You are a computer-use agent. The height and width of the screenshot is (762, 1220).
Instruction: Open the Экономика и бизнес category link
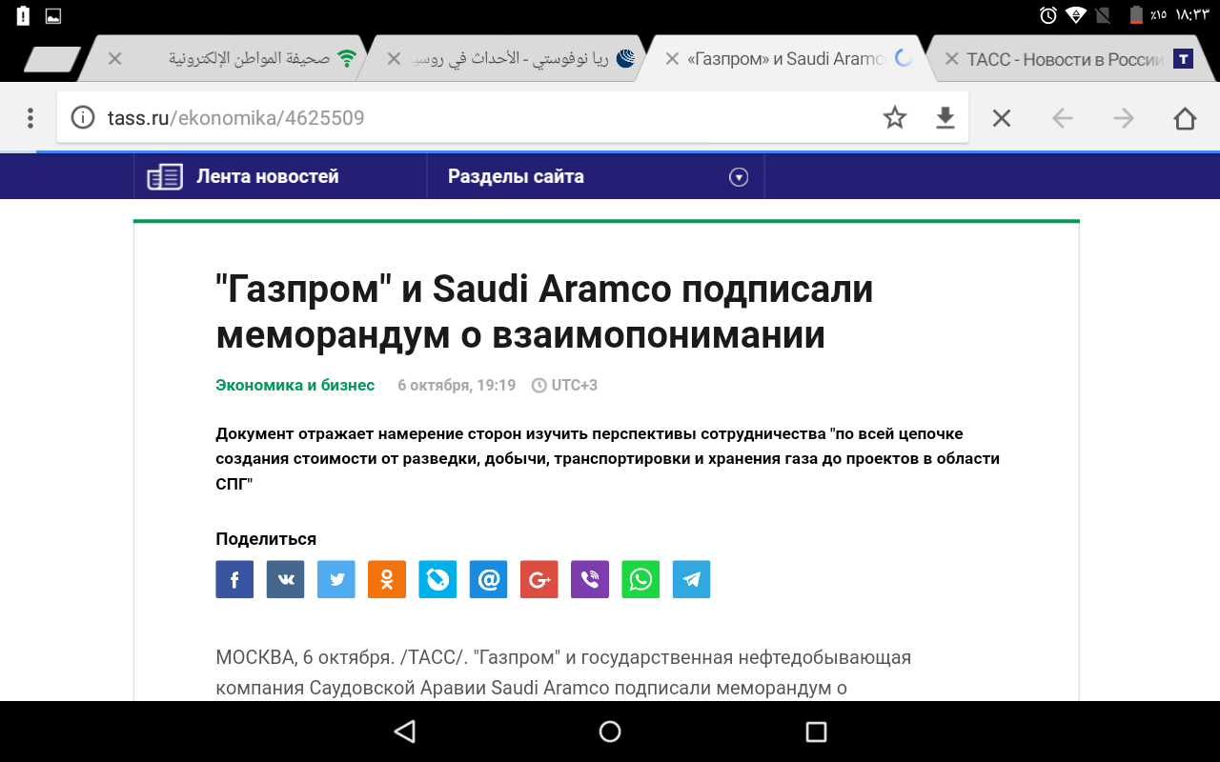pyautogui.click(x=295, y=385)
